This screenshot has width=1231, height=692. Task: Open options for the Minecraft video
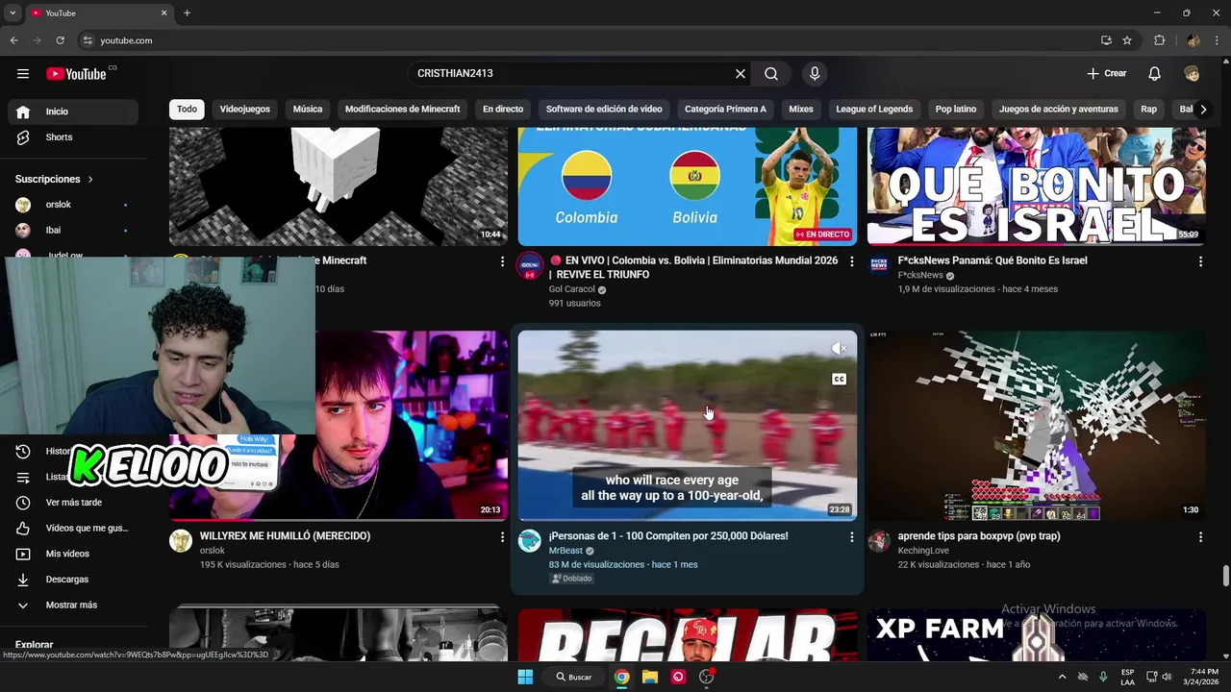[502, 261]
